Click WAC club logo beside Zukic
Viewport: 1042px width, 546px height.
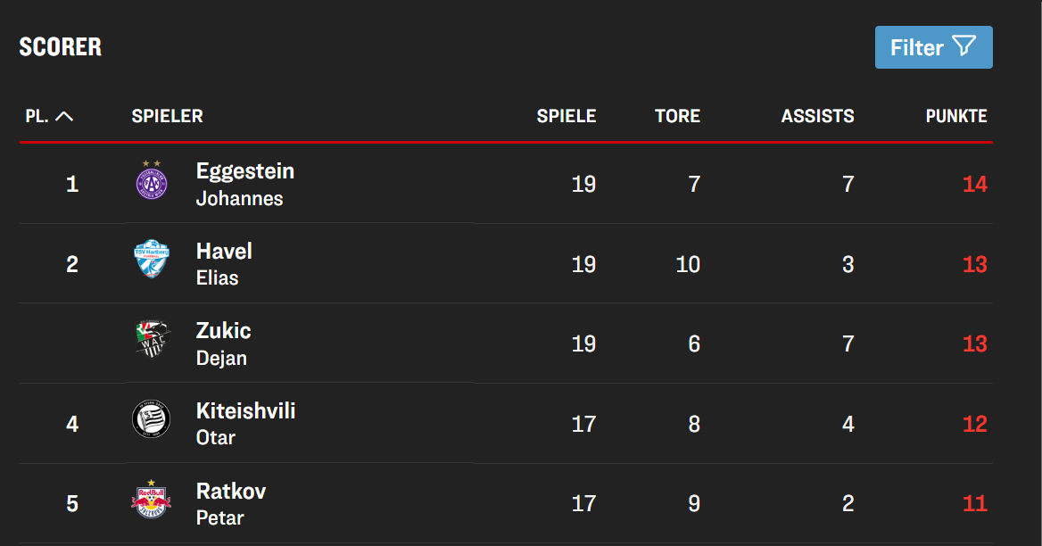pos(151,340)
